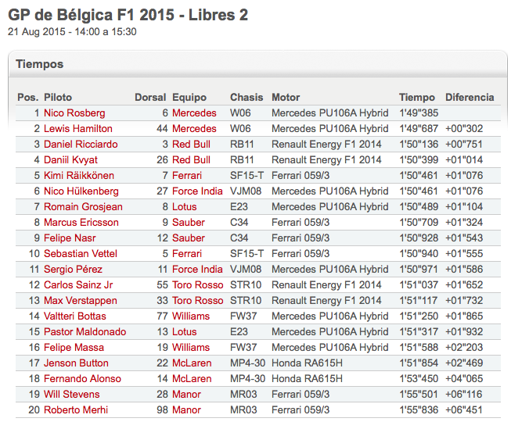Viewport: 511px width, 429px height.
Task: Click the Tiempos panel header
Action: [257, 64]
